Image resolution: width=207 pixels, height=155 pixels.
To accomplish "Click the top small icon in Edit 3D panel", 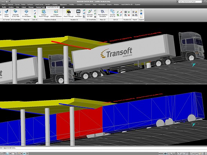I will pos(35,11).
